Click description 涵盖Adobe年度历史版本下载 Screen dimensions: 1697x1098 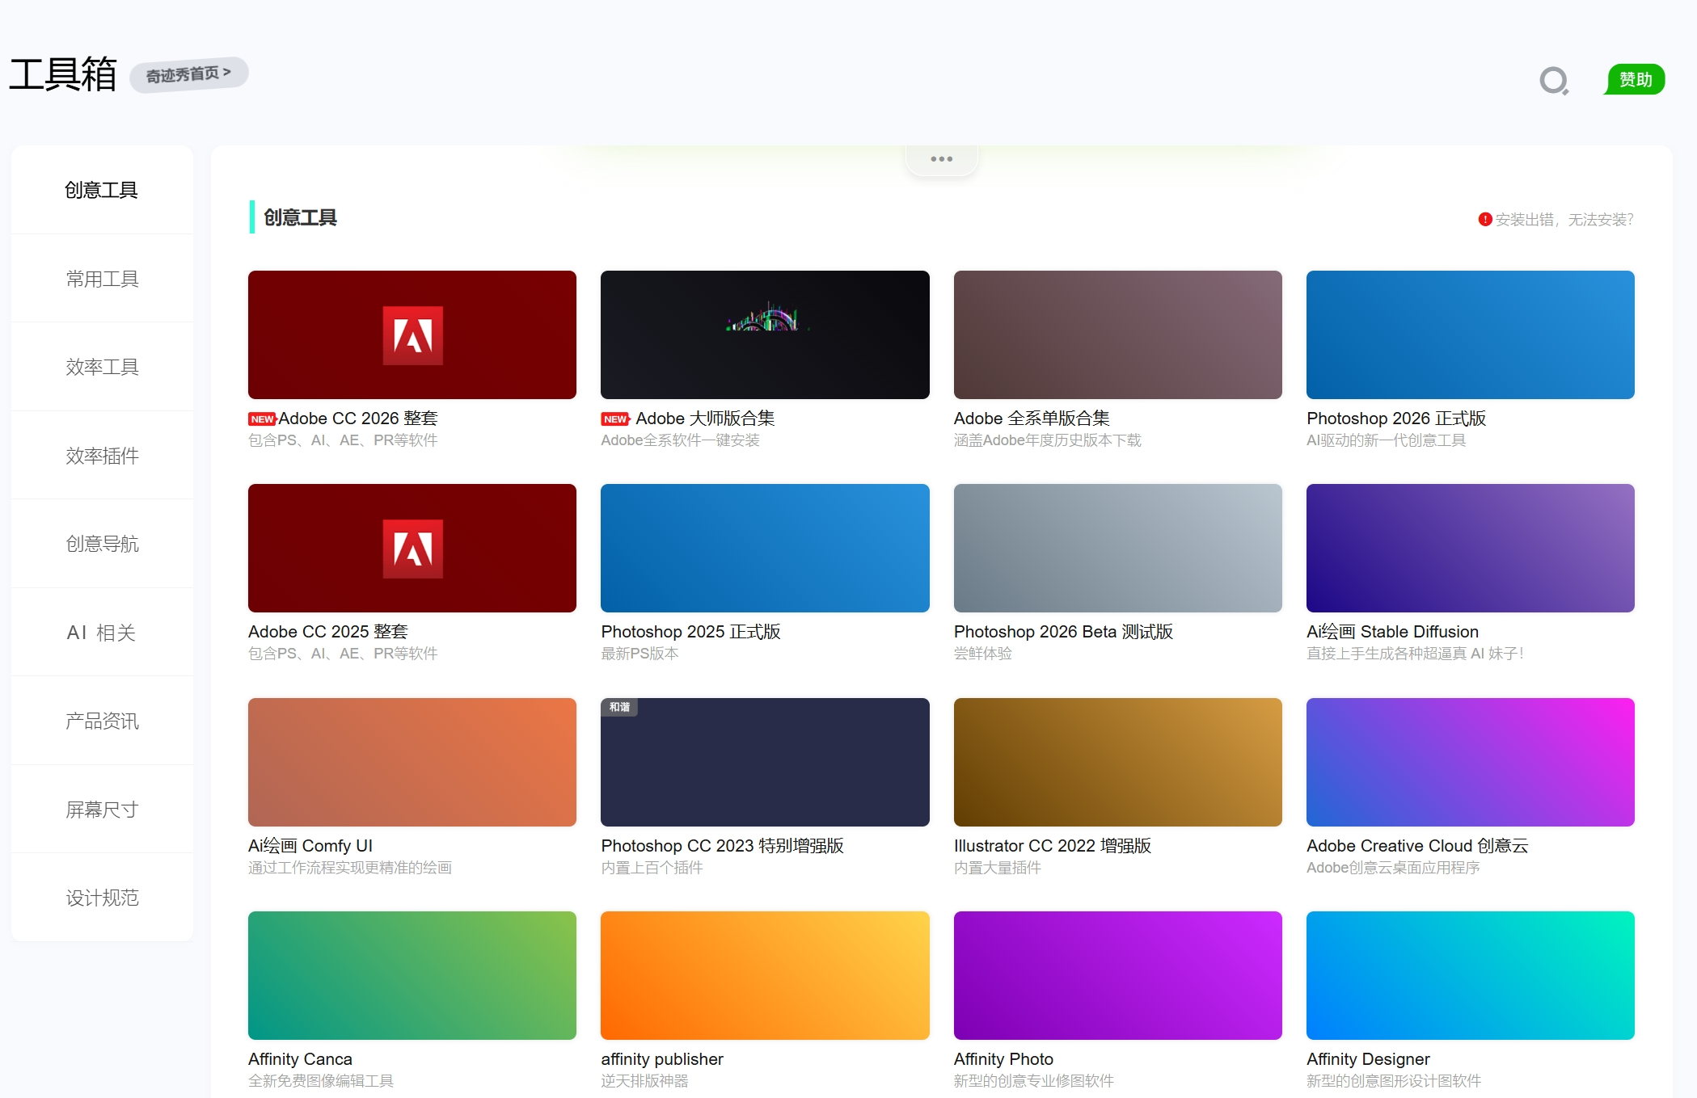pyautogui.click(x=1048, y=440)
